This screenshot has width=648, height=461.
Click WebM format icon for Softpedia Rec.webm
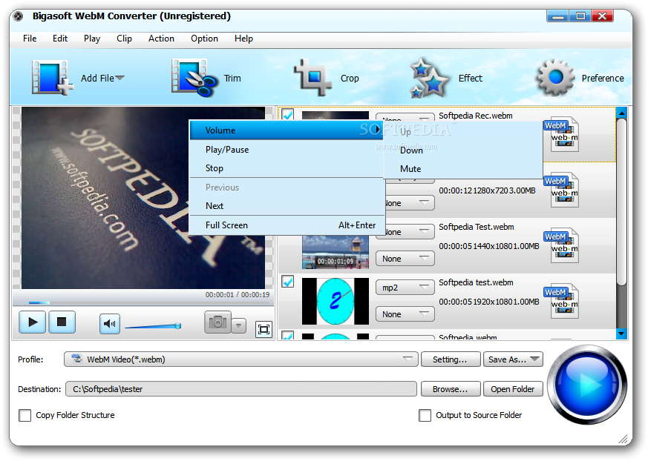(x=562, y=133)
